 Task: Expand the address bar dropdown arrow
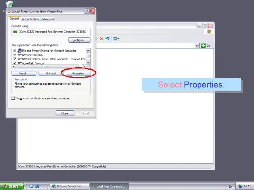[x=197, y=46]
